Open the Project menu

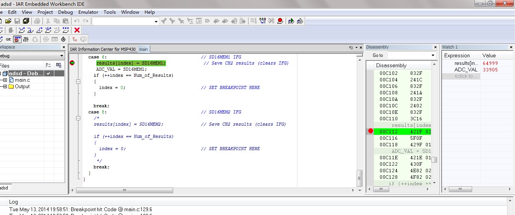click(x=45, y=12)
